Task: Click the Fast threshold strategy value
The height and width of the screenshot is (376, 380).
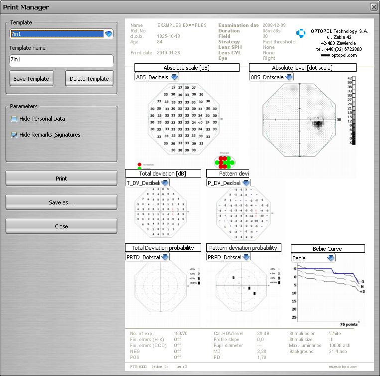Action: [x=279, y=42]
